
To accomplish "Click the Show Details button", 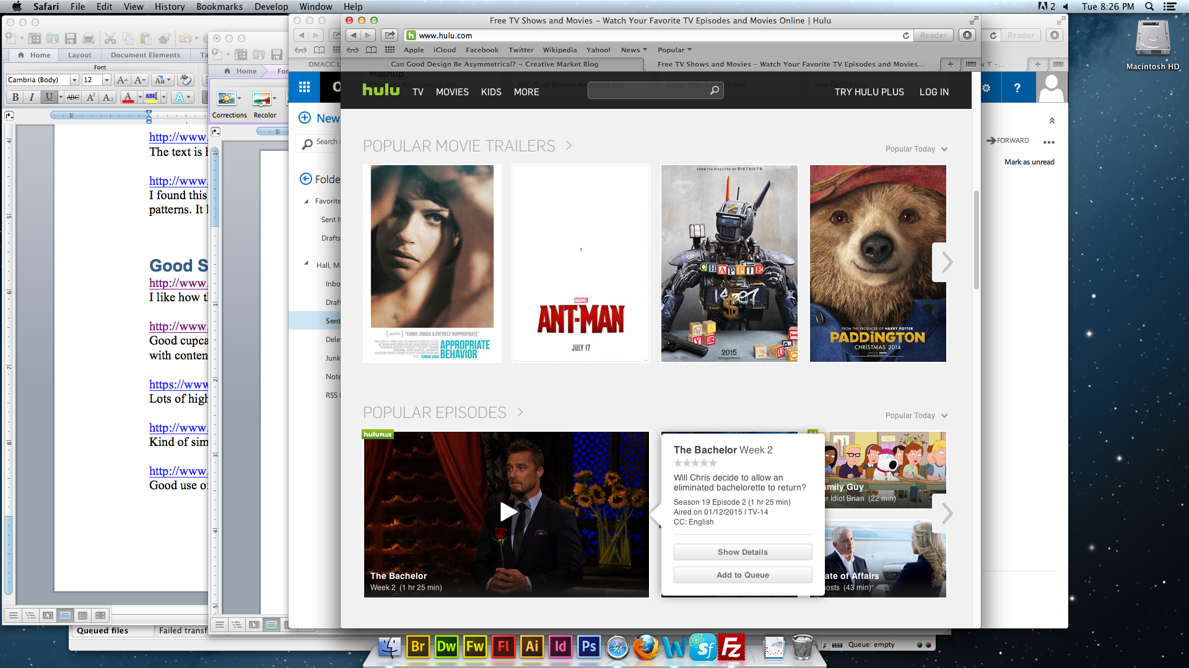I will [743, 552].
